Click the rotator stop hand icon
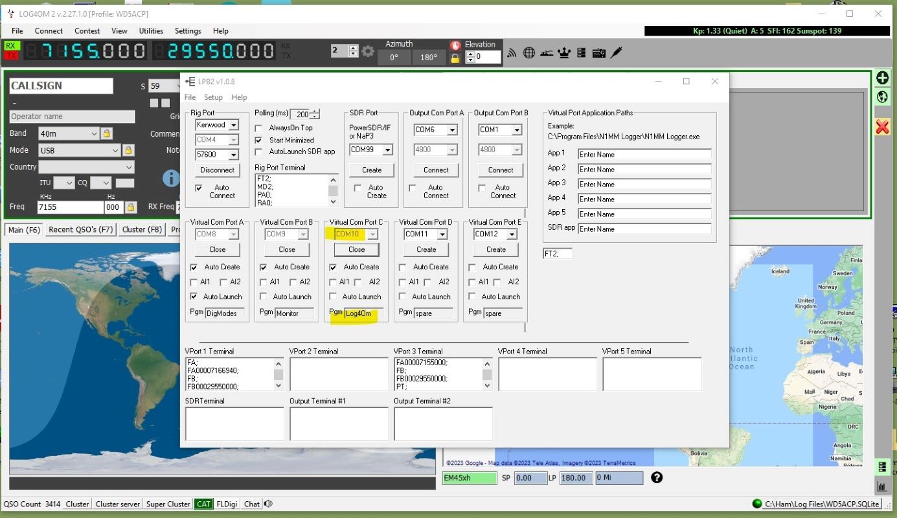897x518 pixels. (x=455, y=45)
